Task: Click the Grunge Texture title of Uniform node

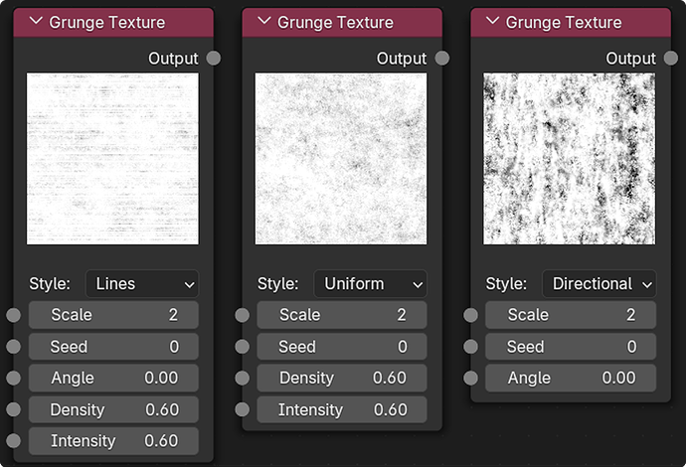Action: (335, 22)
